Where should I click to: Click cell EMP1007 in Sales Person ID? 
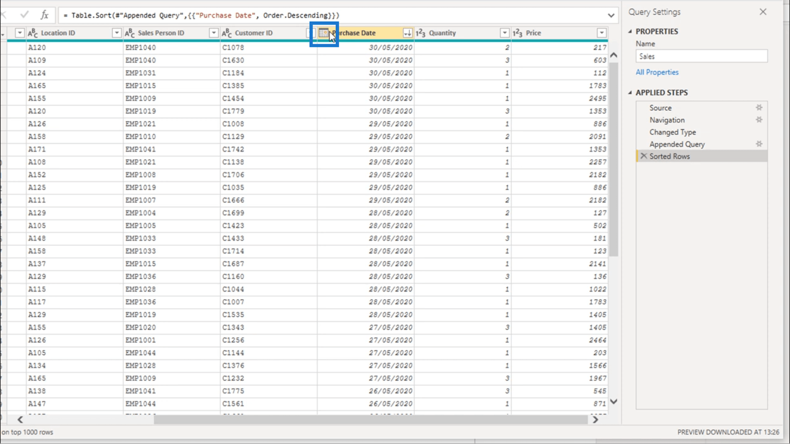tap(171, 200)
